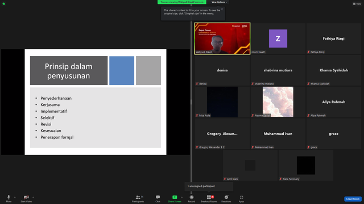Click the 'Revisi' bullet on the slide
The height and width of the screenshot is (204, 364).
coord(46,124)
